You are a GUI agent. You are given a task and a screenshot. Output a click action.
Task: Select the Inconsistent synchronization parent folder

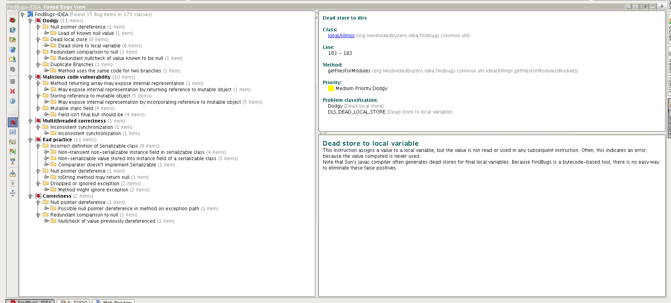click(x=81, y=127)
